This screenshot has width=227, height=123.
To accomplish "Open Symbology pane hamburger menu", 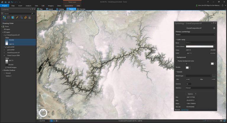I will pos(214,28).
